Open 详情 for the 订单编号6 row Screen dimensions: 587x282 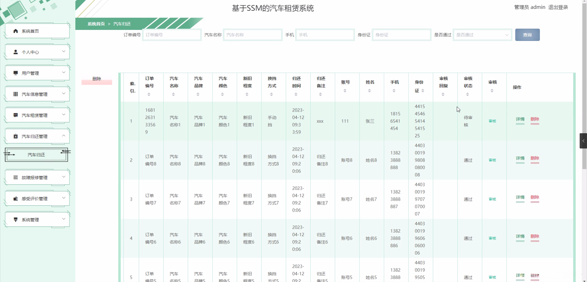pos(520,236)
